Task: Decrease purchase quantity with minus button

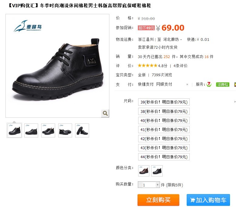Action: coord(140,185)
